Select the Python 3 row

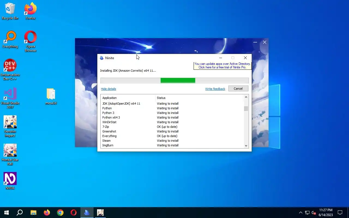coord(172,113)
